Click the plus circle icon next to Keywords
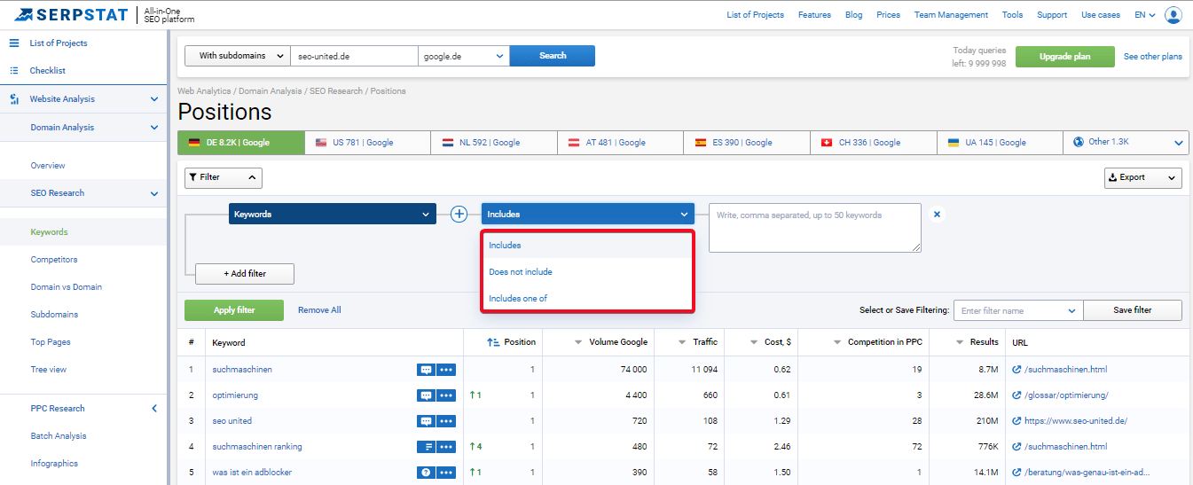 (x=459, y=214)
